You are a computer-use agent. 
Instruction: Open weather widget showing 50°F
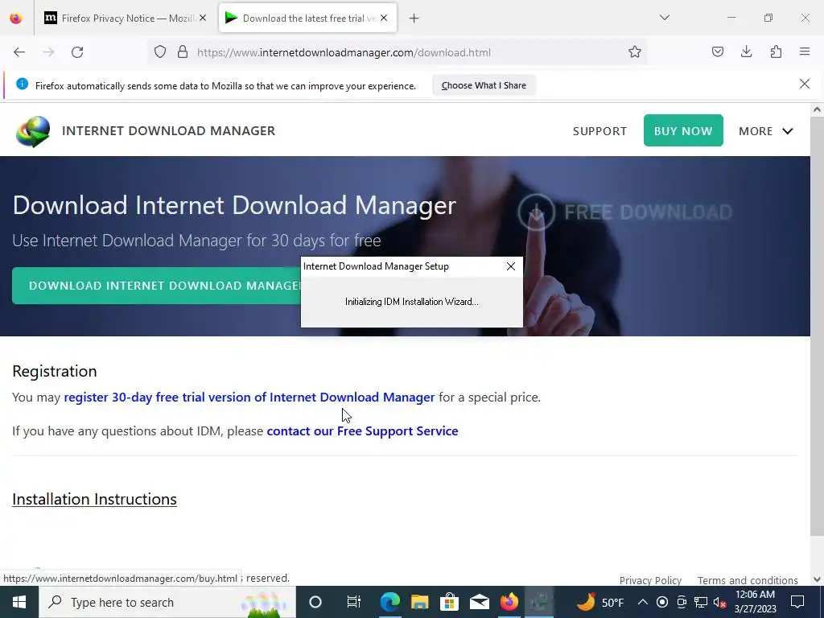[600, 602]
